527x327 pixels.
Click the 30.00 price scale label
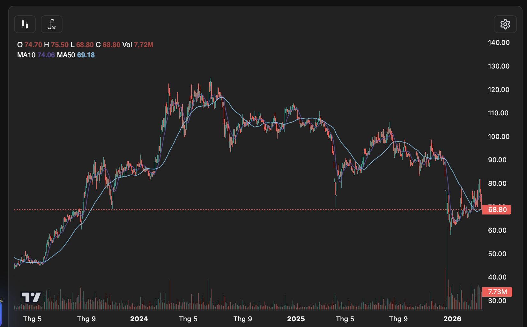(497, 301)
